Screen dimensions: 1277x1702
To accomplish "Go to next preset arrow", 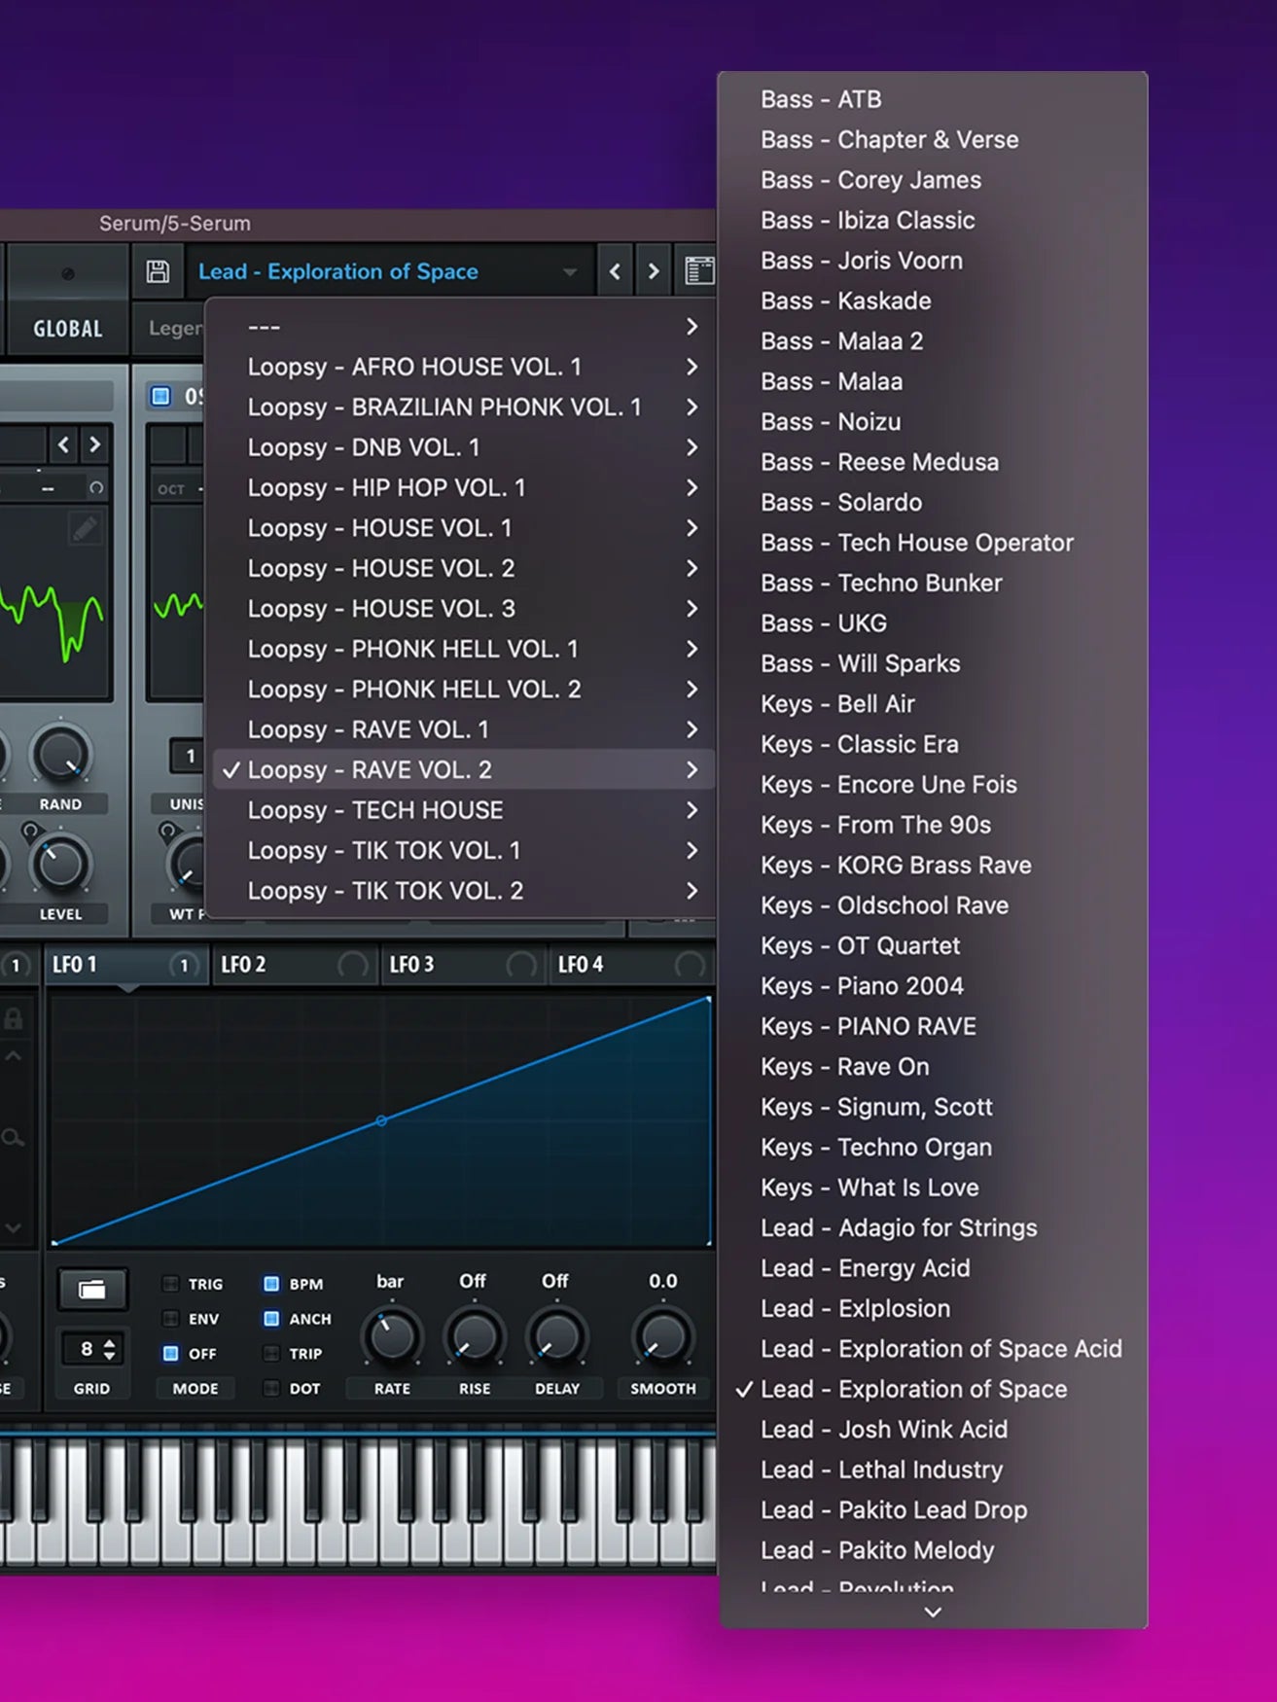I will (x=654, y=271).
